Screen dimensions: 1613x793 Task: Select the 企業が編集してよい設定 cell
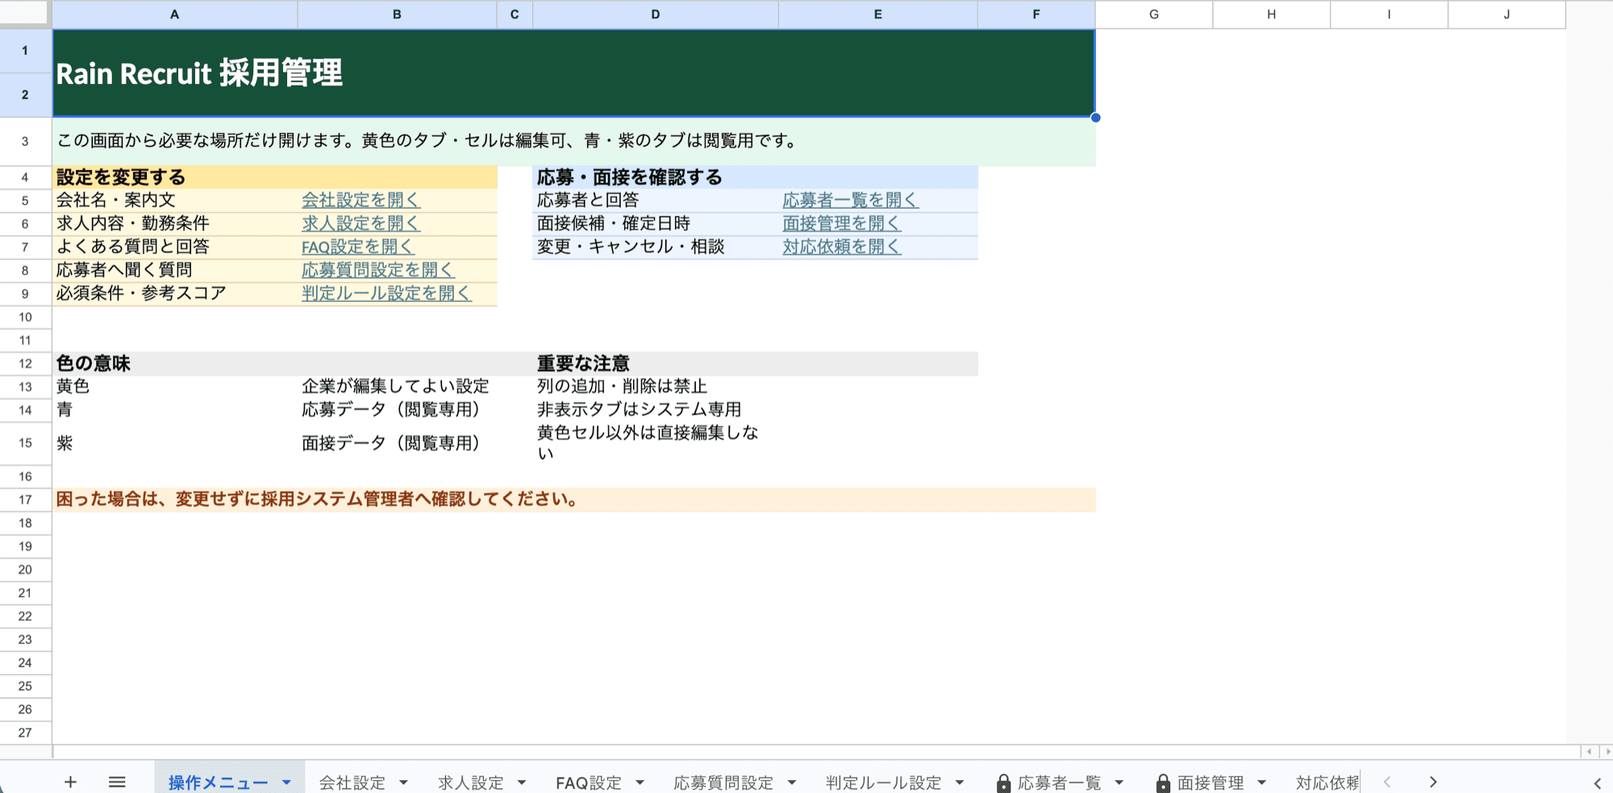(397, 386)
